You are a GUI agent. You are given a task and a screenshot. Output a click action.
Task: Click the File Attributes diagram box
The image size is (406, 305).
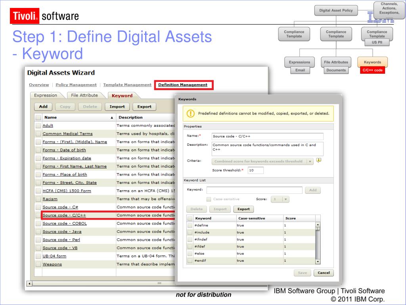tap(336, 62)
